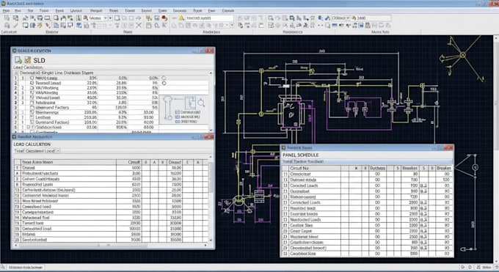The width and height of the screenshot is (499, 272).
Task: Click the 'PANEL SCHEDULE' heading
Action: [x=300, y=155]
